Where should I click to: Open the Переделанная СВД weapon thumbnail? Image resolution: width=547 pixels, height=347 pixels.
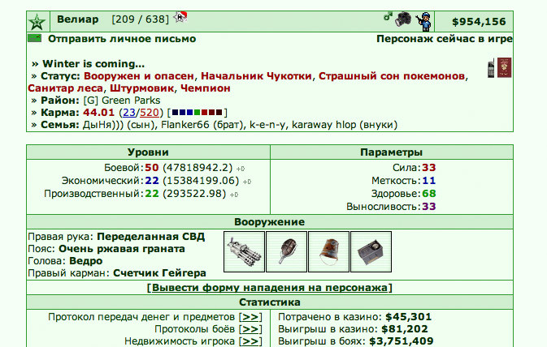244,251
